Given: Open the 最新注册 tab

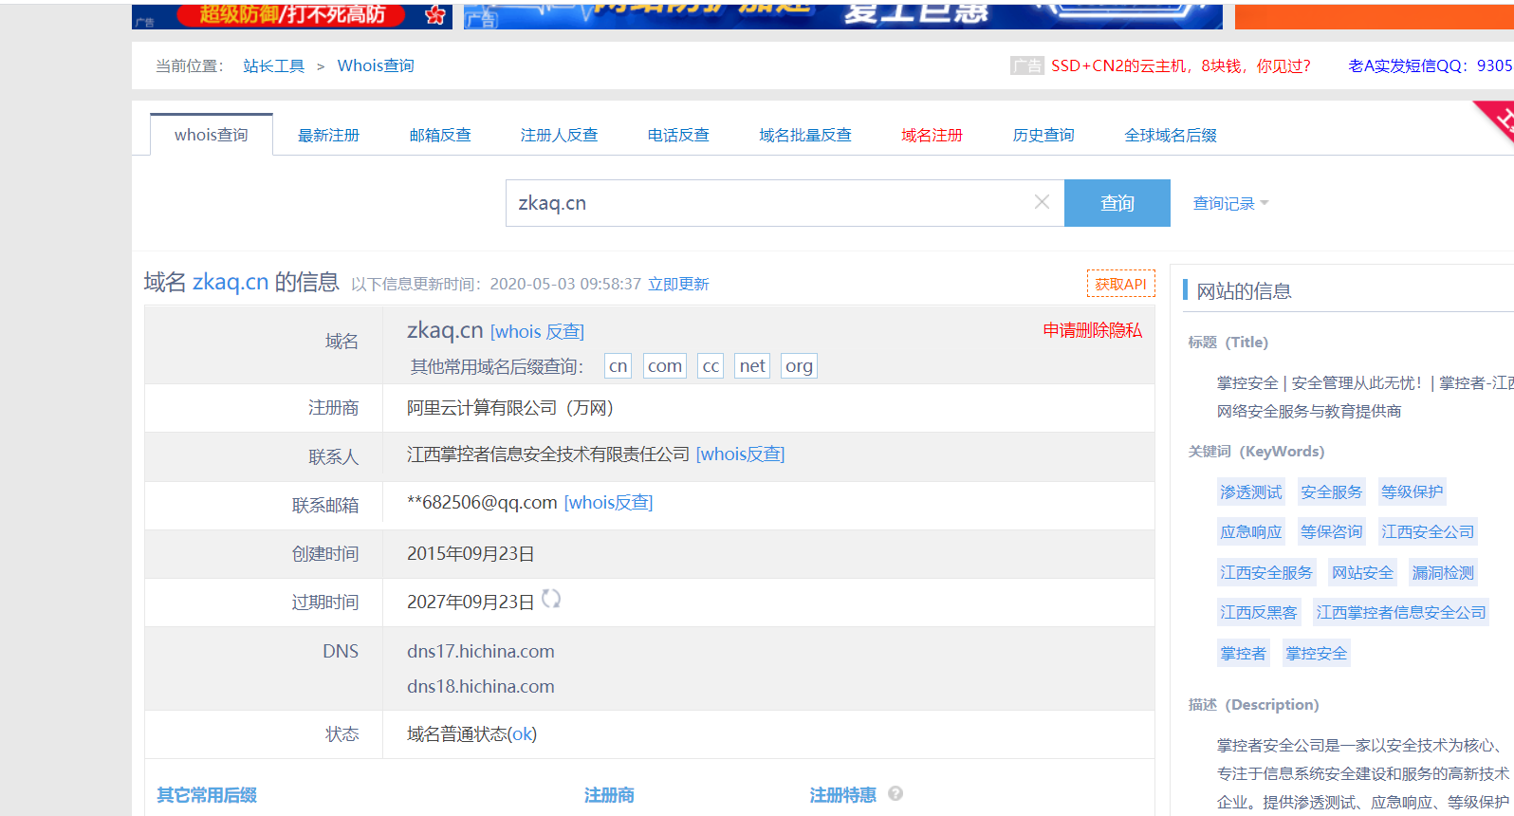Looking at the screenshot, I should tap(328, 136).
